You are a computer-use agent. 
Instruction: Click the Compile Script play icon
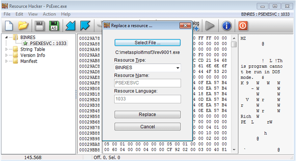pos(210,26)
